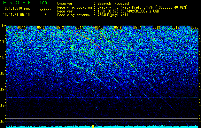This screenshot has width=201, height=128.
Task: Click the A504HB(yagi 4el) antenna text
Action: (x=113, y=15)
